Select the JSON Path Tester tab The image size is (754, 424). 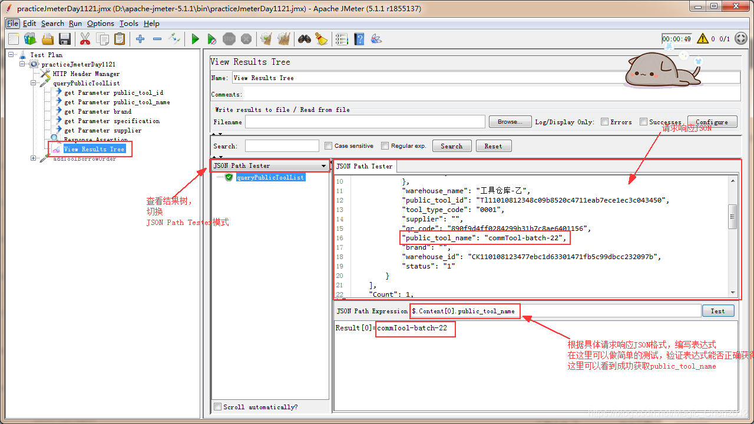click(x=365, y=166)
